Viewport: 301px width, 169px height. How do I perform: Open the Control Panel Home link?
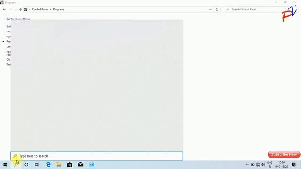pos(18,19)
